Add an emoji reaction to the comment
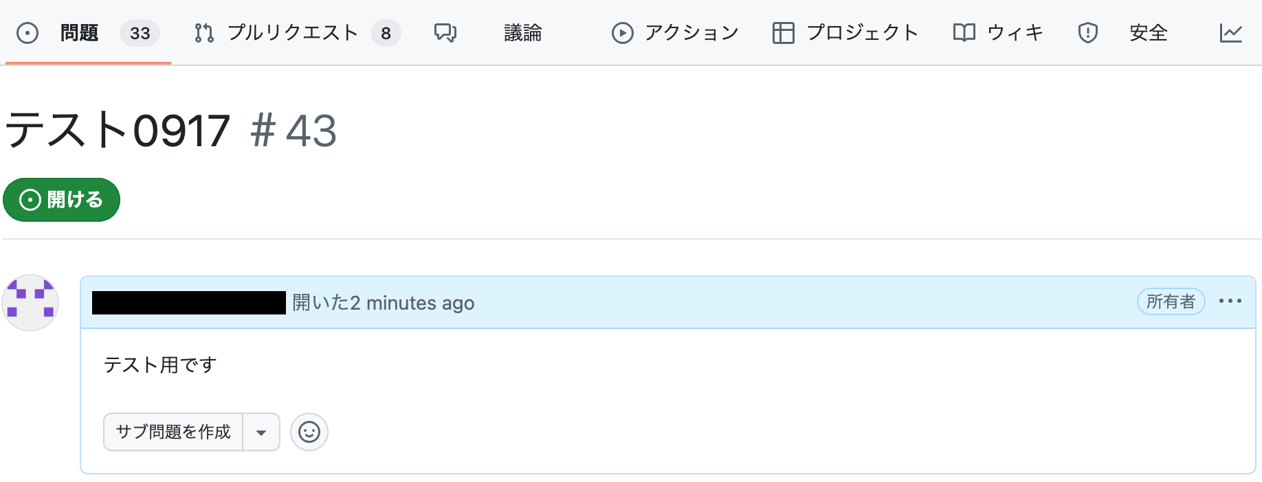1262x482 pixels. (309, 432)
